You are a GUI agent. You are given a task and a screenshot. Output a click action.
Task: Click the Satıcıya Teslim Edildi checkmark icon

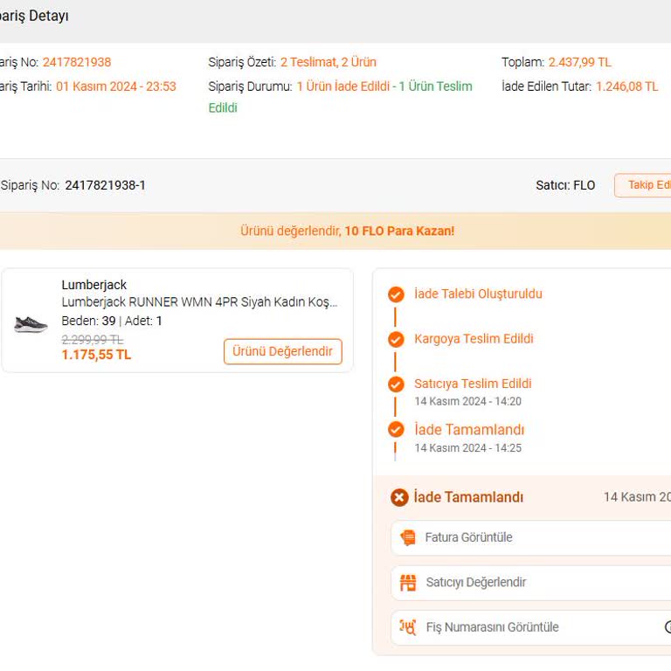point(396,384)
